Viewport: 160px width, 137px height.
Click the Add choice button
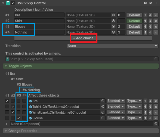click(x=83, y=38)
